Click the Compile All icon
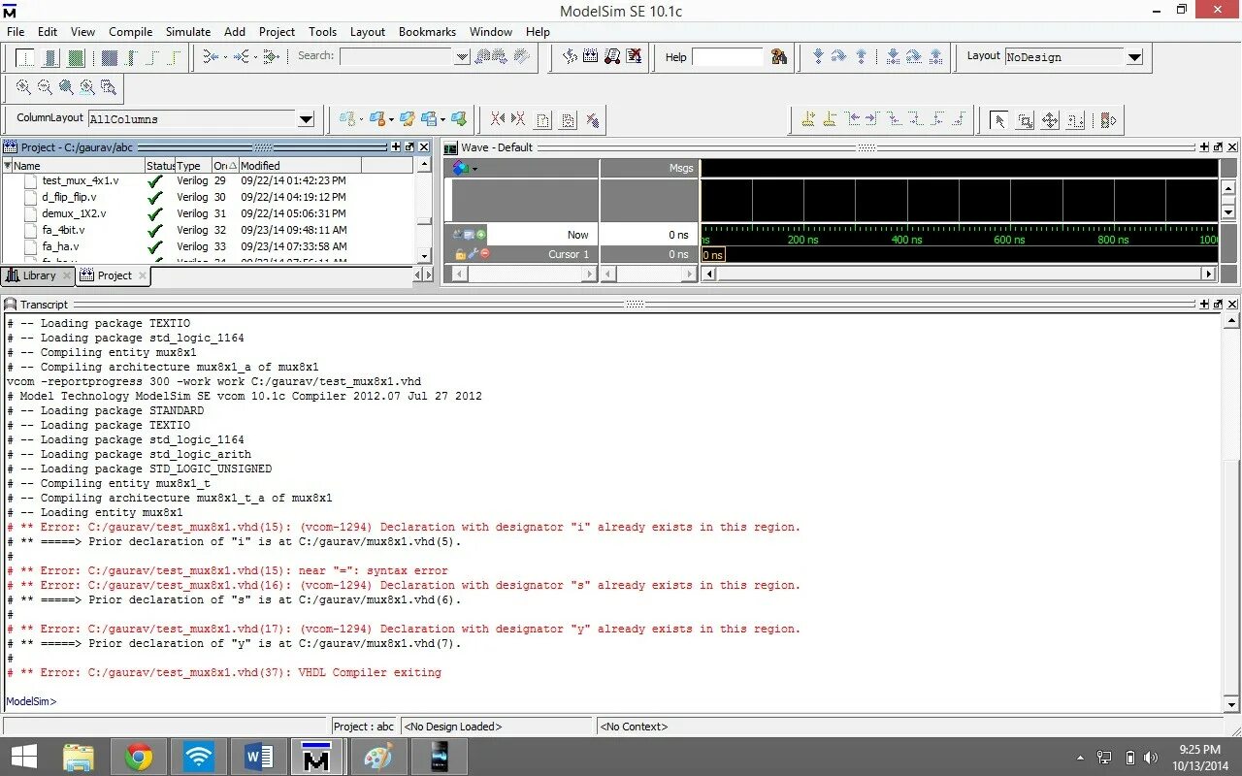 591,56
